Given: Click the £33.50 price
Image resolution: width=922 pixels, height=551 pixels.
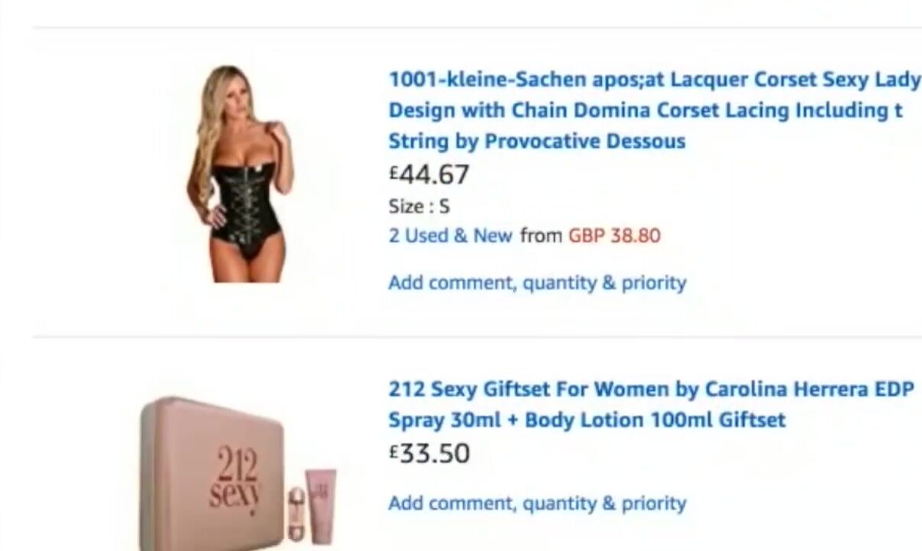Looking at the screenshot, I should (429, 454).
